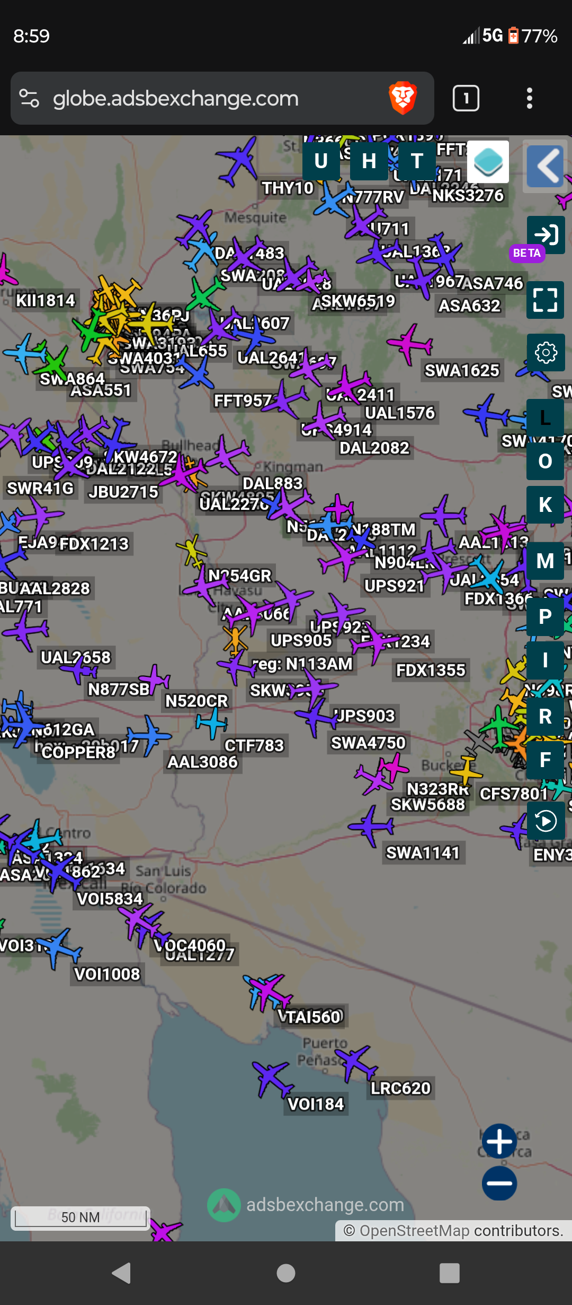Screen dimensions: 572x1305
Task: Open the replay history button
Action: tap(546, 821)
